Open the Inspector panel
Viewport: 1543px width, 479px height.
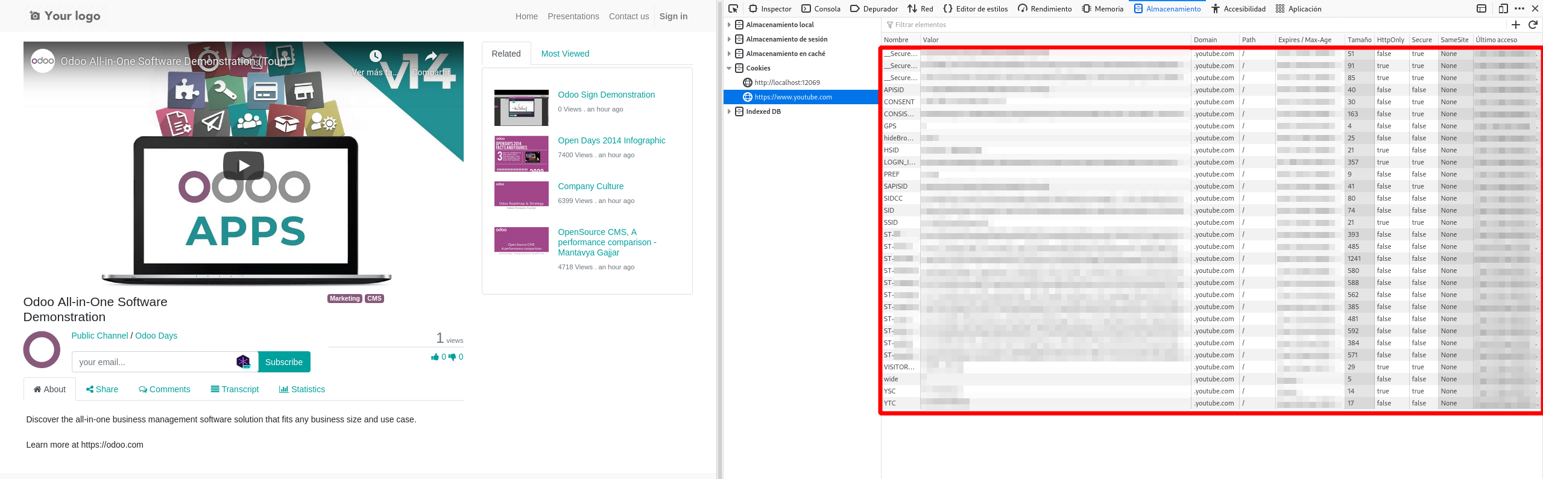pyautogui.click(x=770, y=8)
